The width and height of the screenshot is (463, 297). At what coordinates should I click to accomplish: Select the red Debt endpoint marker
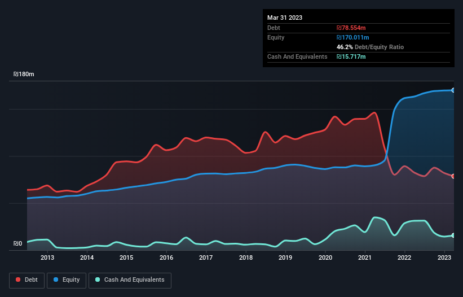click(453, 176)
